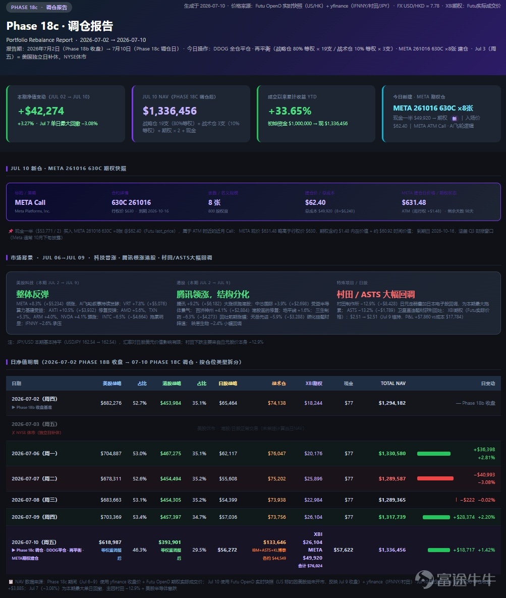Click the 村田 / ASTS 大幅回调 heading
The height and width of the screenshot is (598, 506).
(376, 294)
